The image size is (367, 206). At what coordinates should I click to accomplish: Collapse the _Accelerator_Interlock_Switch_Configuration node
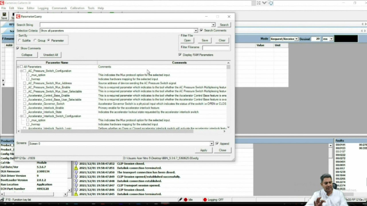point(21,116)
